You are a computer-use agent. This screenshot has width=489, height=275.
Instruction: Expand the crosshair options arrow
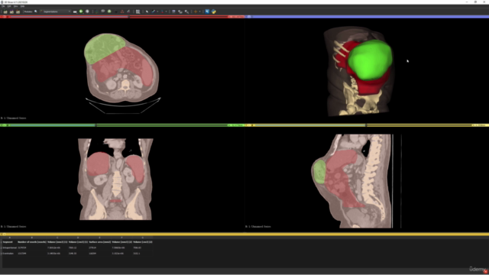click(x=199, y=11)
